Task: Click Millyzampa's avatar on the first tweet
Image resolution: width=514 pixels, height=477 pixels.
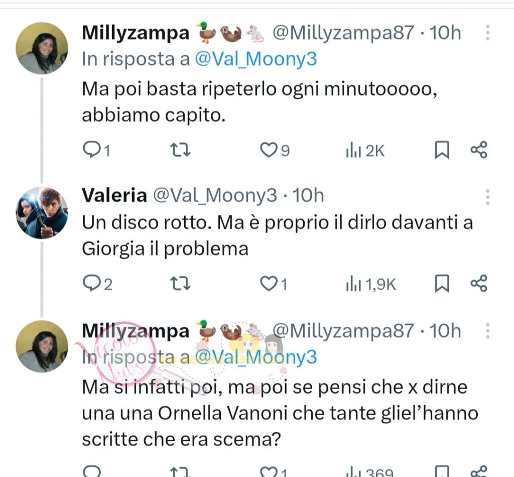Action: [42, 48]
